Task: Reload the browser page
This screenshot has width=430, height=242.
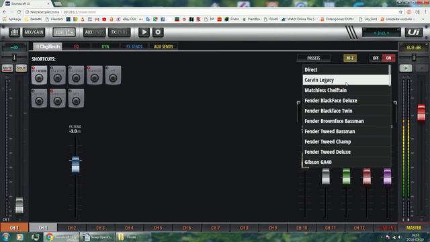Action: click(x=19, y=12)
